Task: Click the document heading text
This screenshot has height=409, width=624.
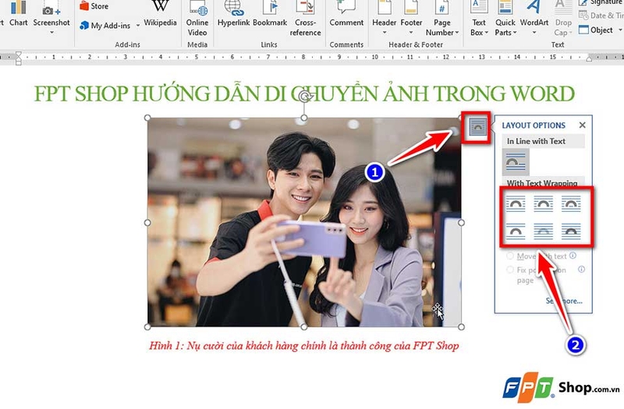Action: [304, 93]
